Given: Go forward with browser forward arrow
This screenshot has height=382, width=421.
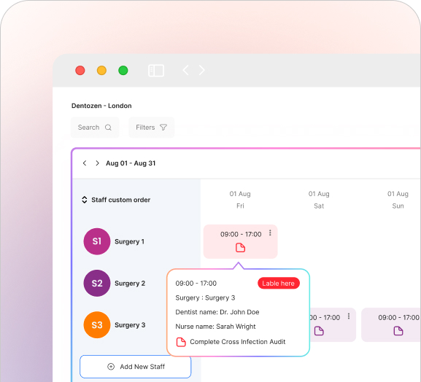Looking at the screenshot, I should [x=202, y=70].
